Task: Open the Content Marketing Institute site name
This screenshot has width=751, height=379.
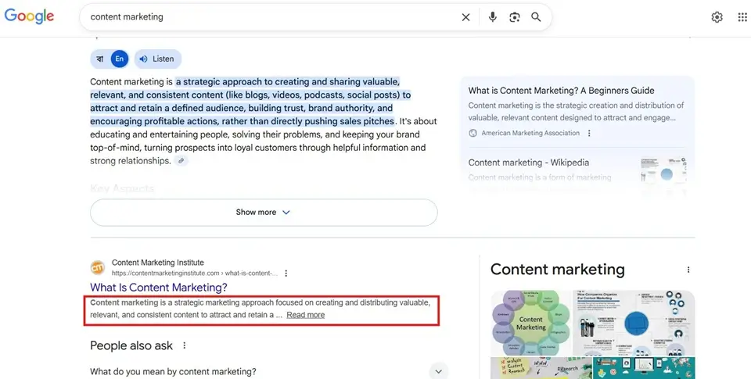Action: click(157, 263)
